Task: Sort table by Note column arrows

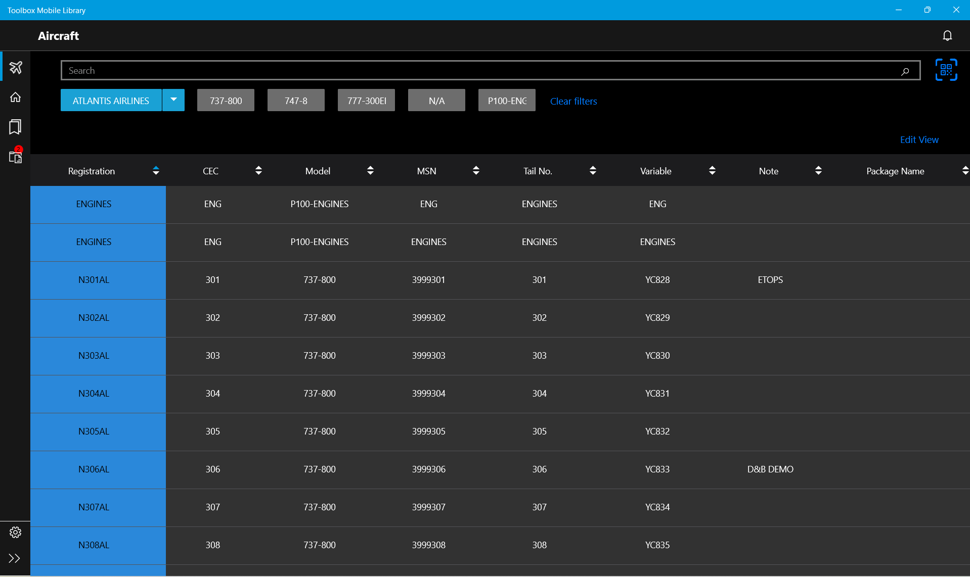Action: pyautogui.click(x=818, y=171)
